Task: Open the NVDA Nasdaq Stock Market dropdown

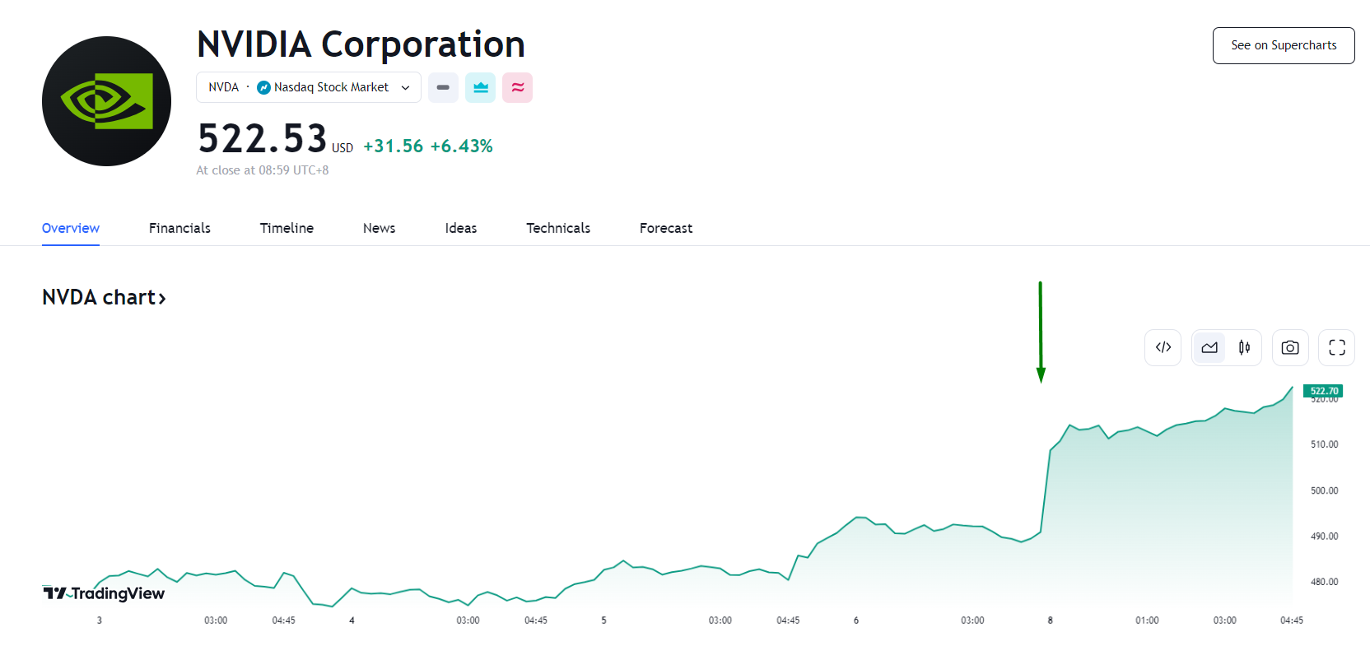Action: [309, 87]
